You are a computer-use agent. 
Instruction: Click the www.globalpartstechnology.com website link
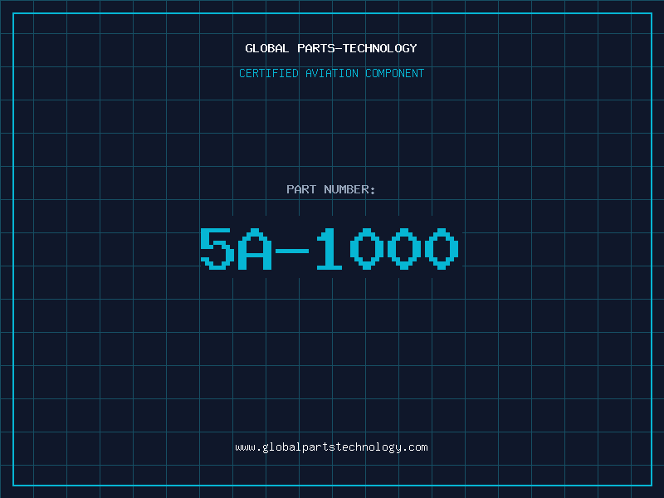pos(331,447)
